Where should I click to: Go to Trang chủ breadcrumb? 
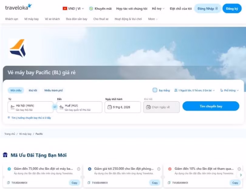pos(10,134)
